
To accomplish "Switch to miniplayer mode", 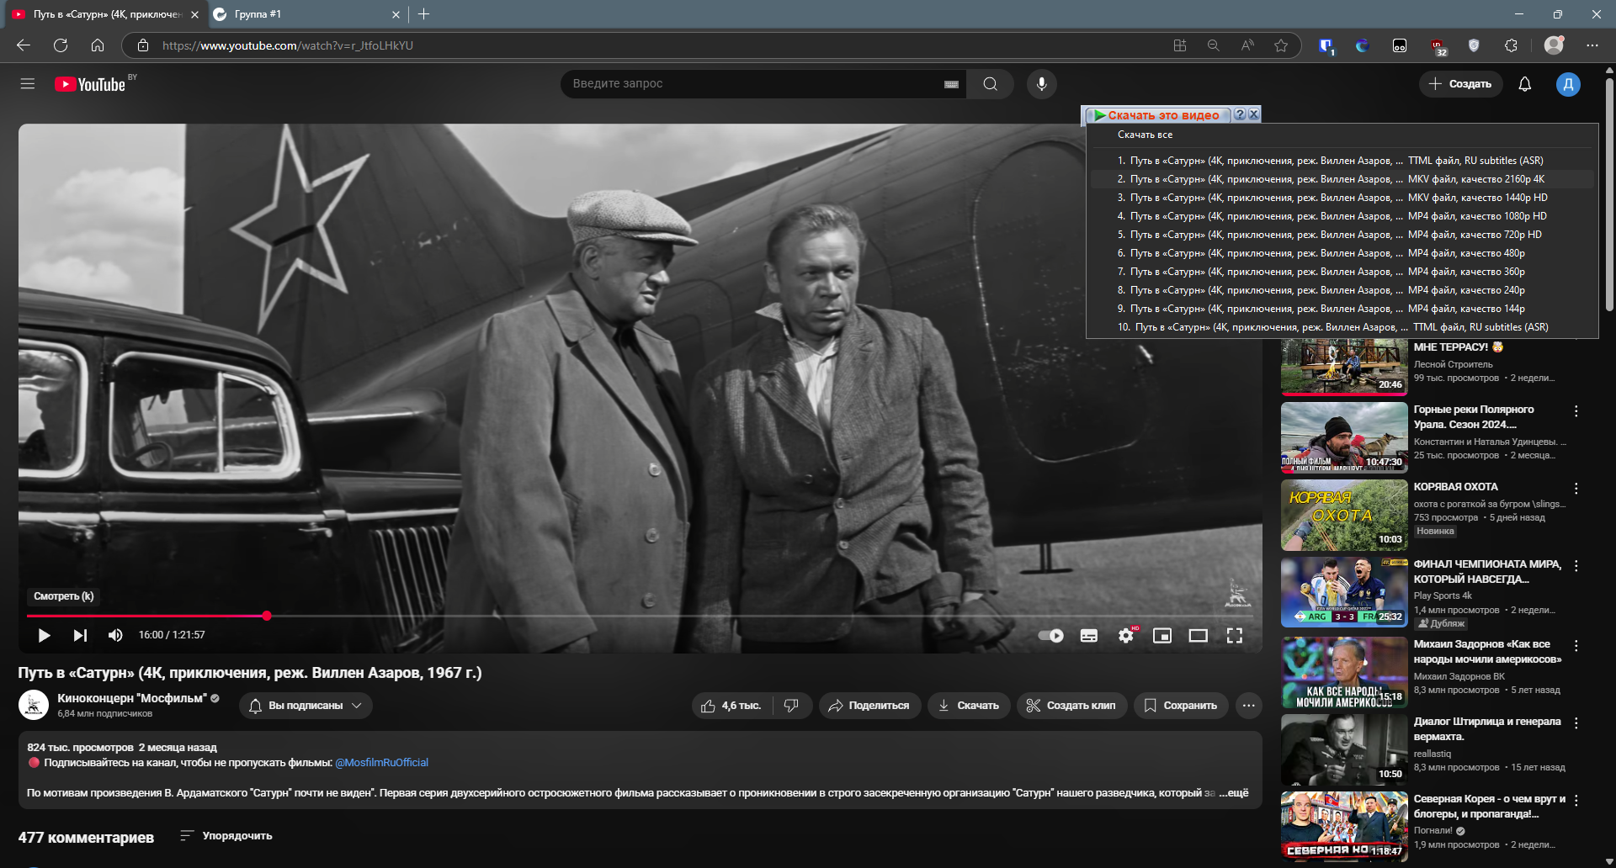I will point(1162,636).
